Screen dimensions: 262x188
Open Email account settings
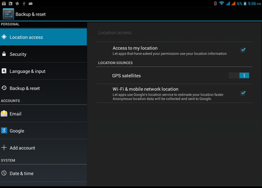pyautogui.click(x=43, y=114)
